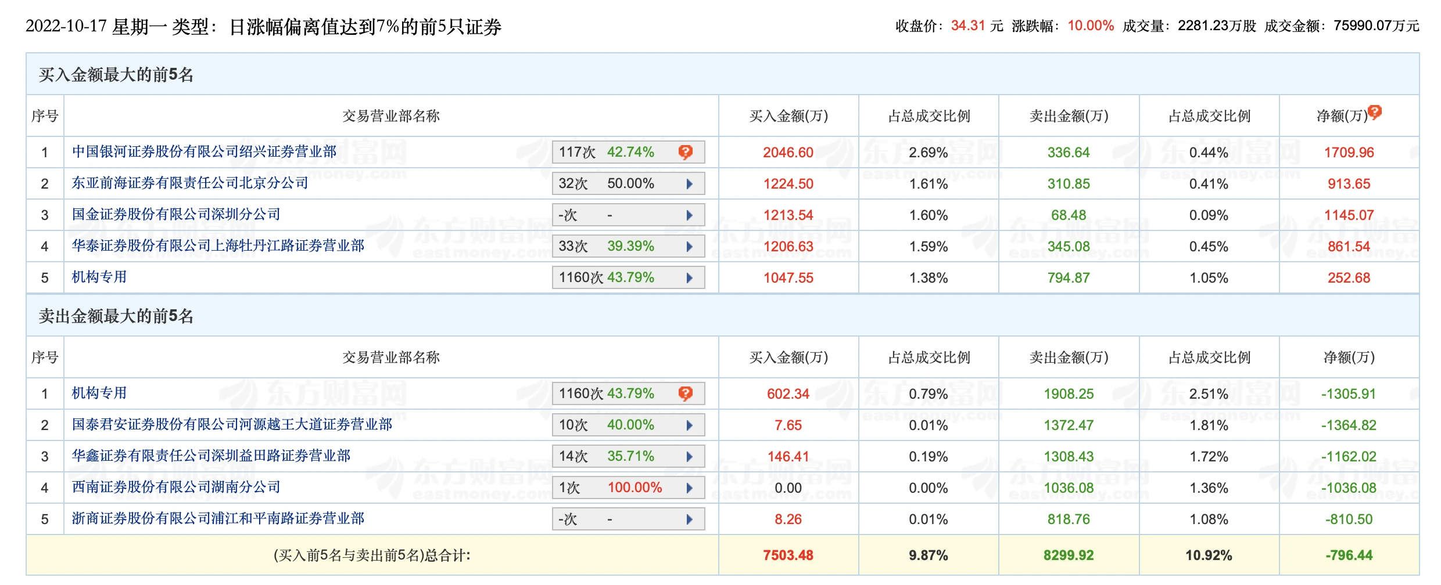Open 中国银河证券股份有限公司绍兴证券营业部 link
Screen dimensions: 1441x585
[x=204, y=152]
